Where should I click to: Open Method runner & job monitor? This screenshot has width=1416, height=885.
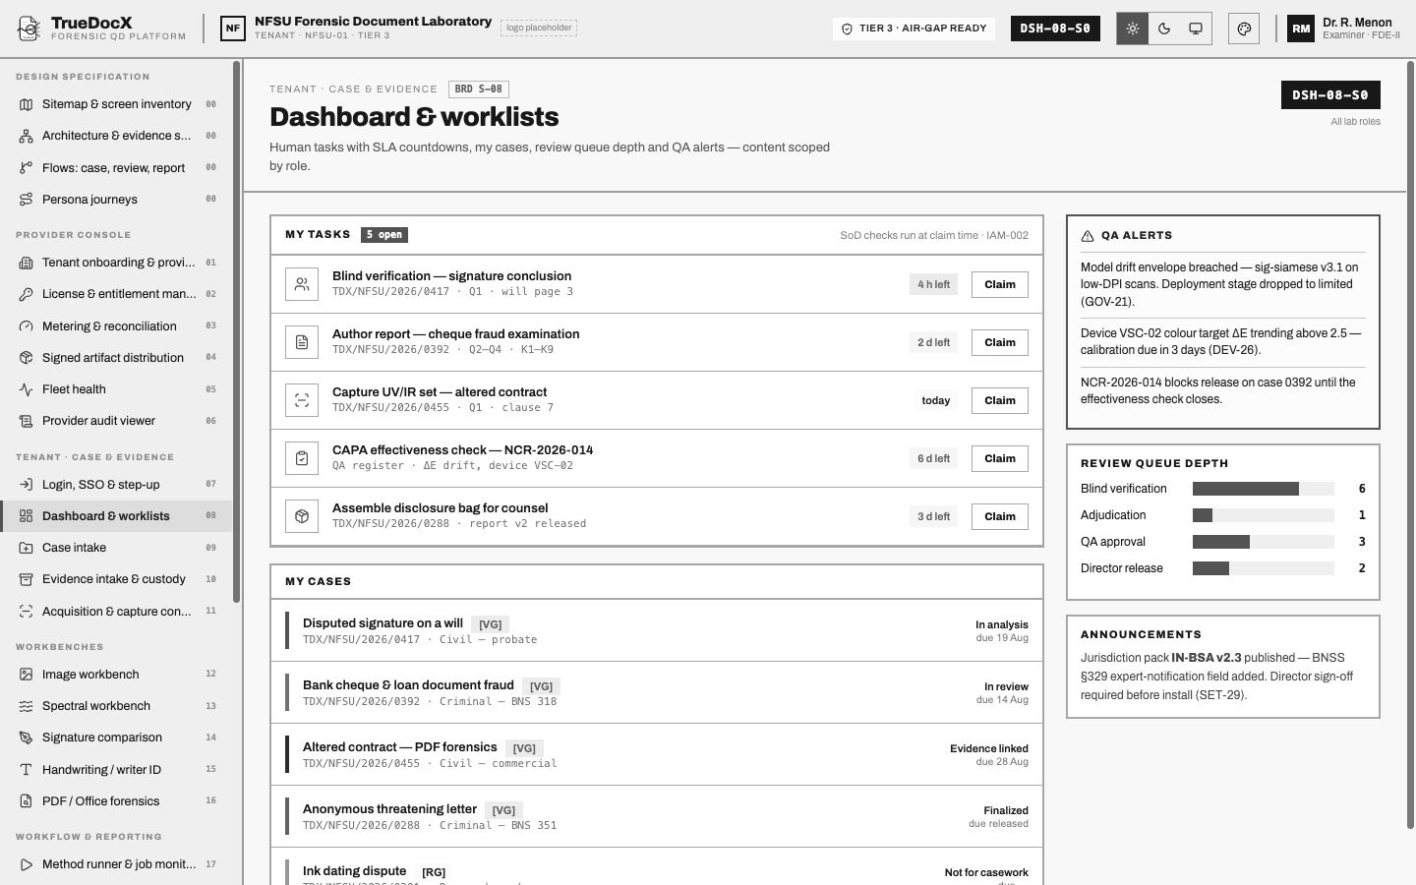pos(116,864)
